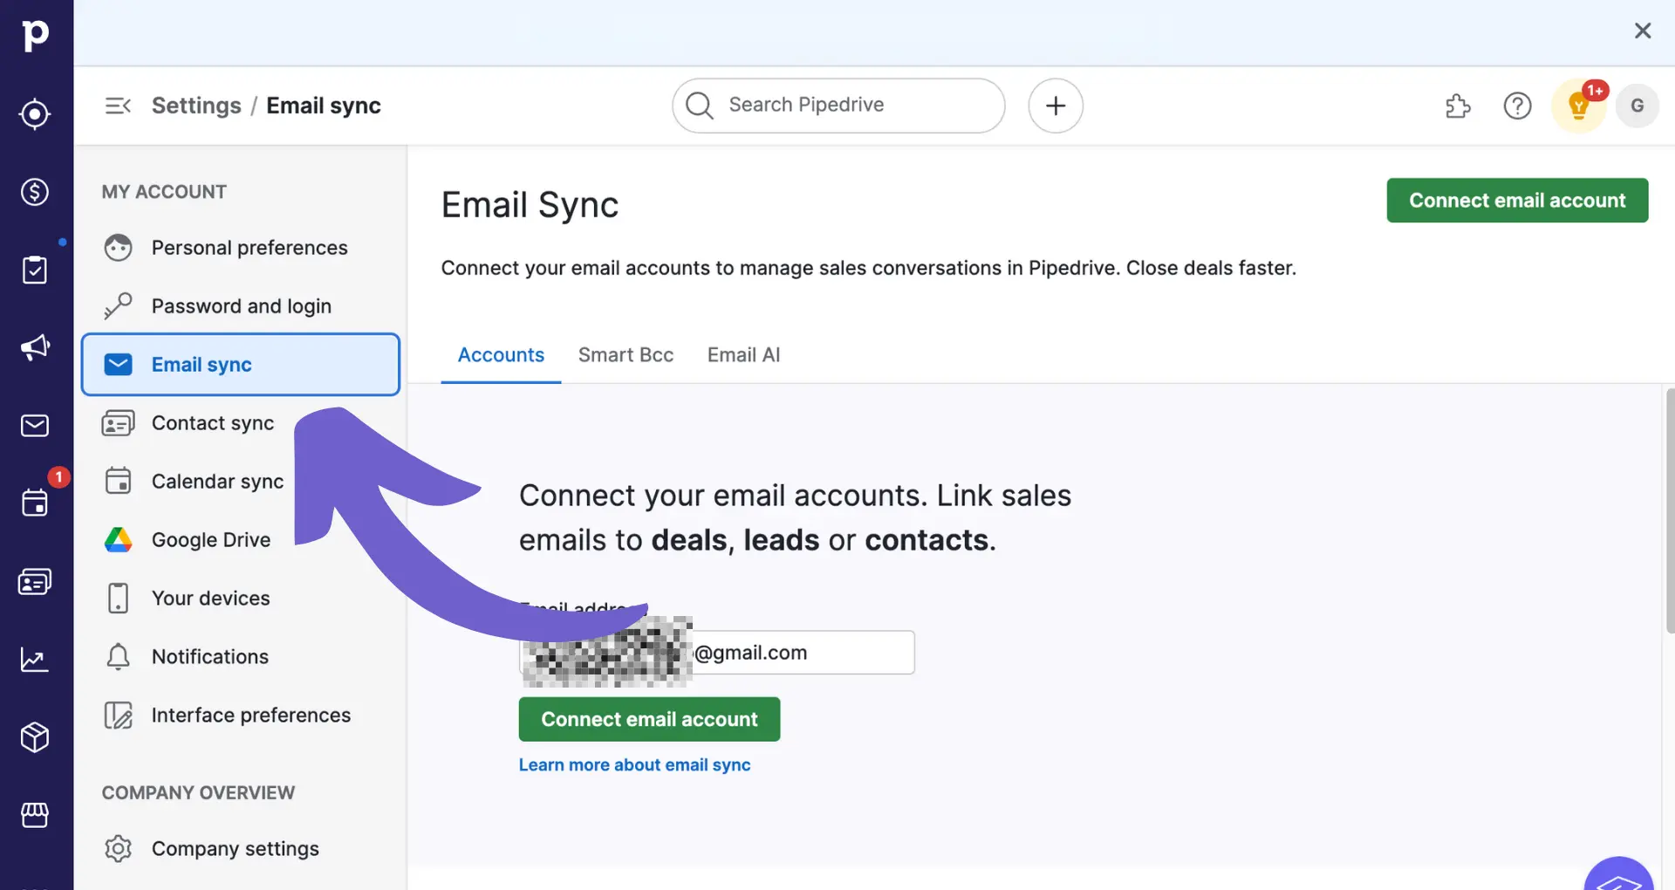
Task: Open the integrations puzzle piece icon
Action: (x=1458, y=106)
